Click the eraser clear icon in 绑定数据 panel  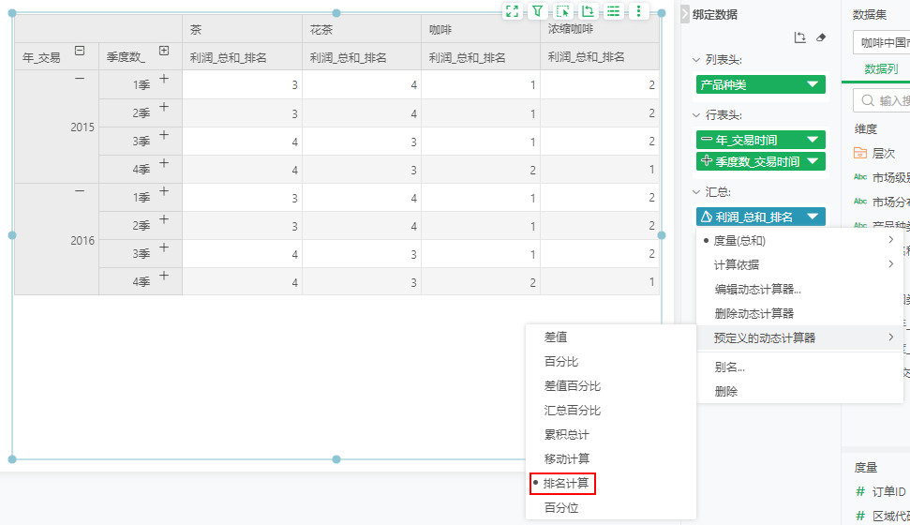[821, 37]
